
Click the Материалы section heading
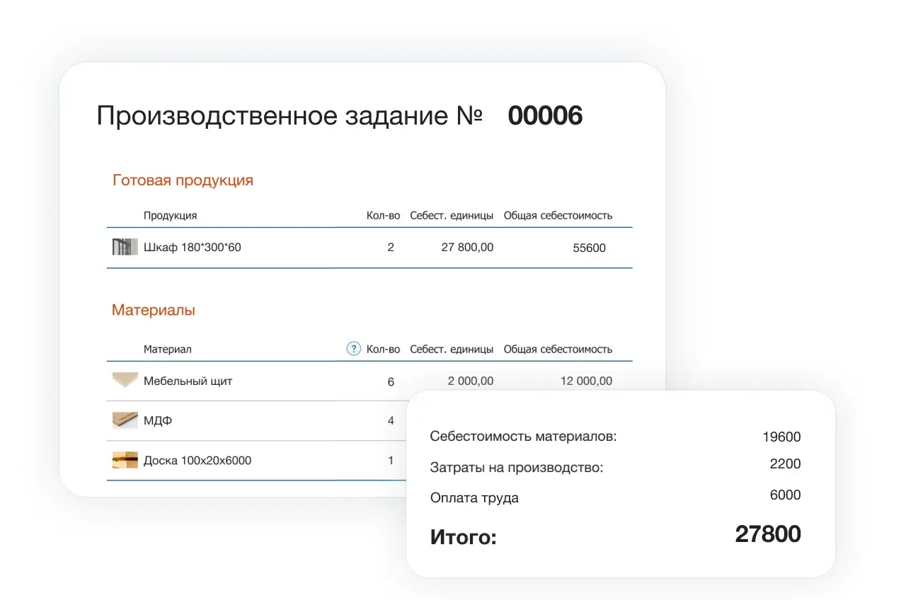154,310
